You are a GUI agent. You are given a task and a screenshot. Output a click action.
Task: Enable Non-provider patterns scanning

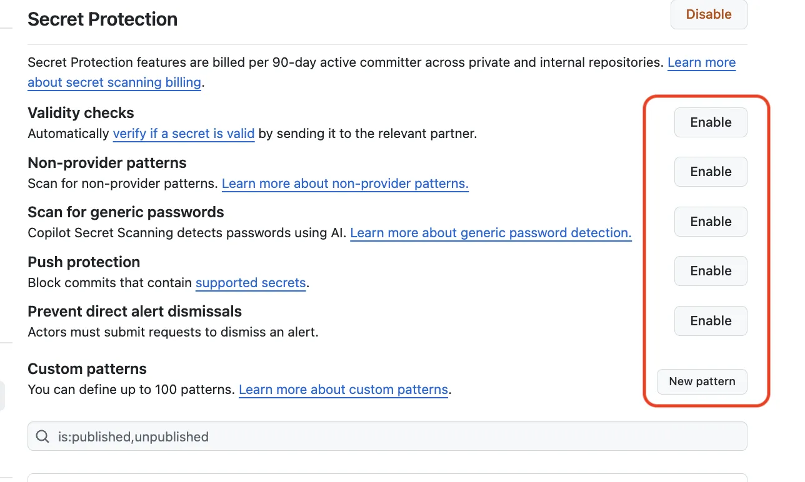click(x=711, y=172)
